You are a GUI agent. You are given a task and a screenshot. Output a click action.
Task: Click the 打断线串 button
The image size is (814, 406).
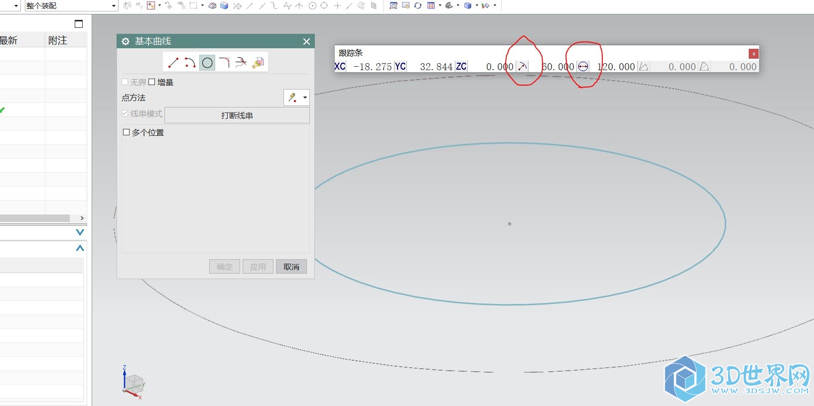[x=237, y=115]
